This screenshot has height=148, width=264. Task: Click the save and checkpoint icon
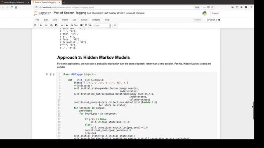pyautogui.click(x=35, y=25)
